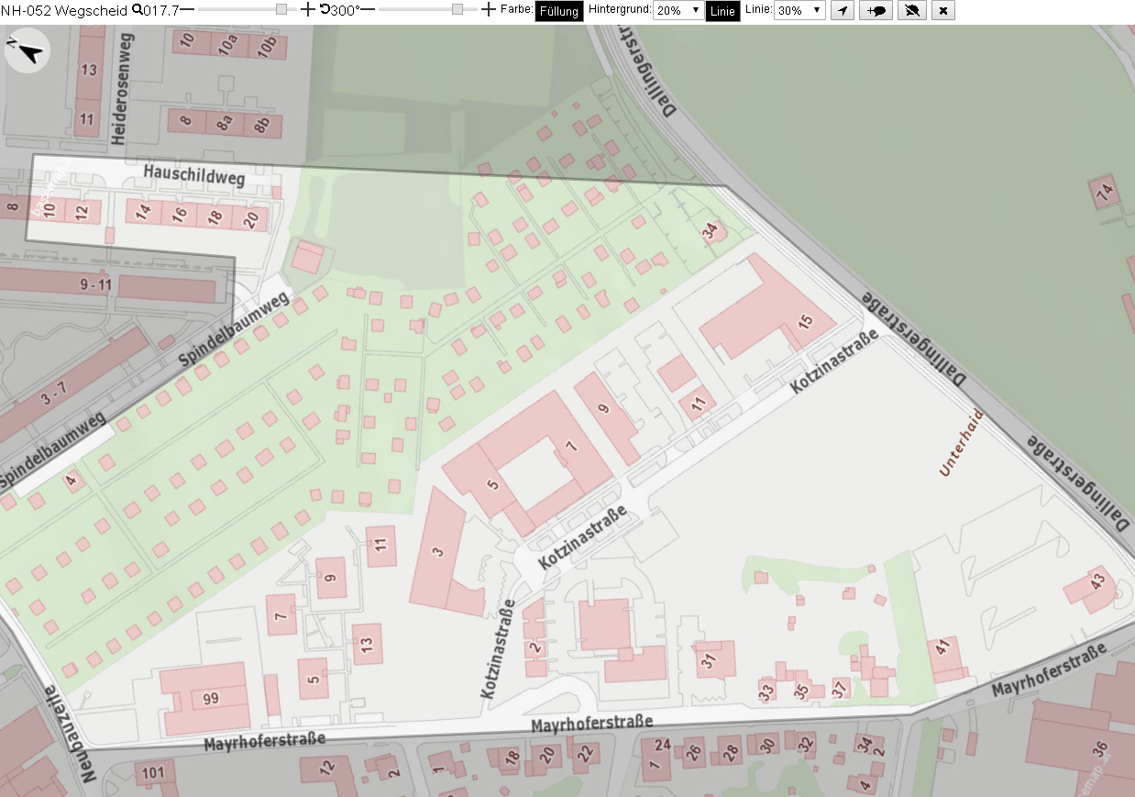Image resolution: width=1135 pixels, height=797 pixels.
Task: Click the rotation slider handle
Action: click(x=457, y=9)
